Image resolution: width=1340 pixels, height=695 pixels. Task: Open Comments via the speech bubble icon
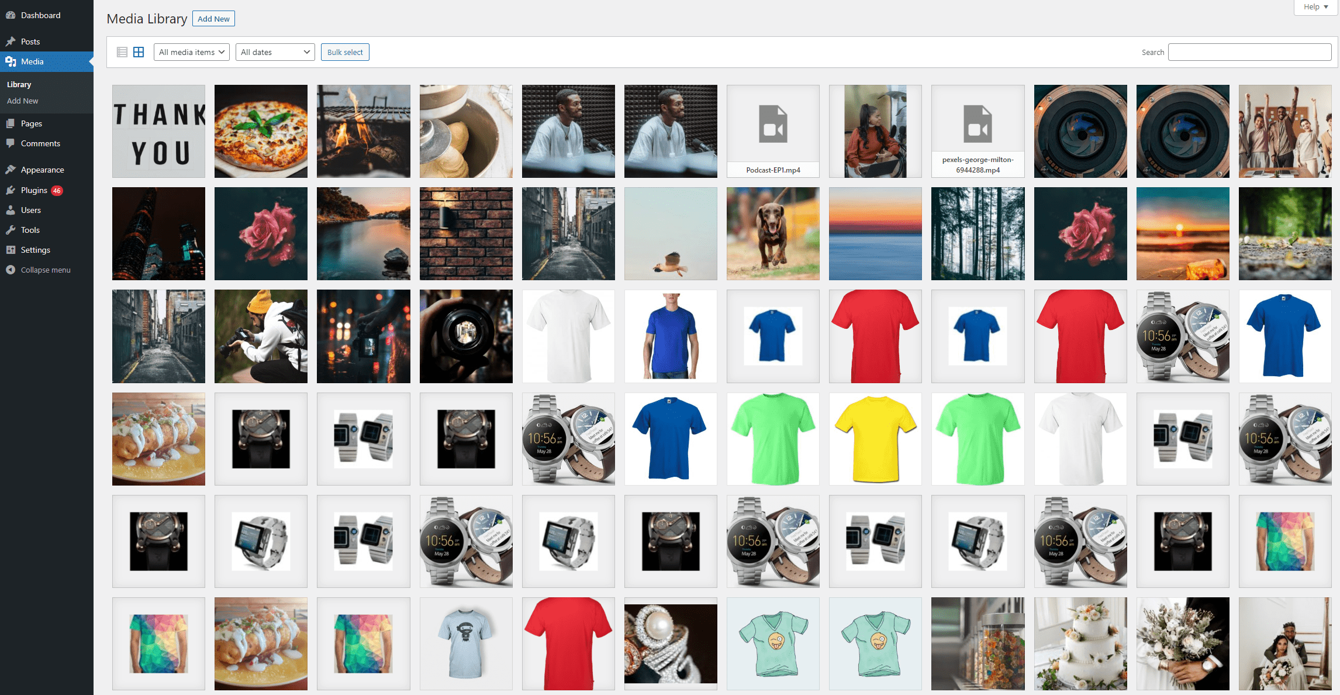click(10, 143)
